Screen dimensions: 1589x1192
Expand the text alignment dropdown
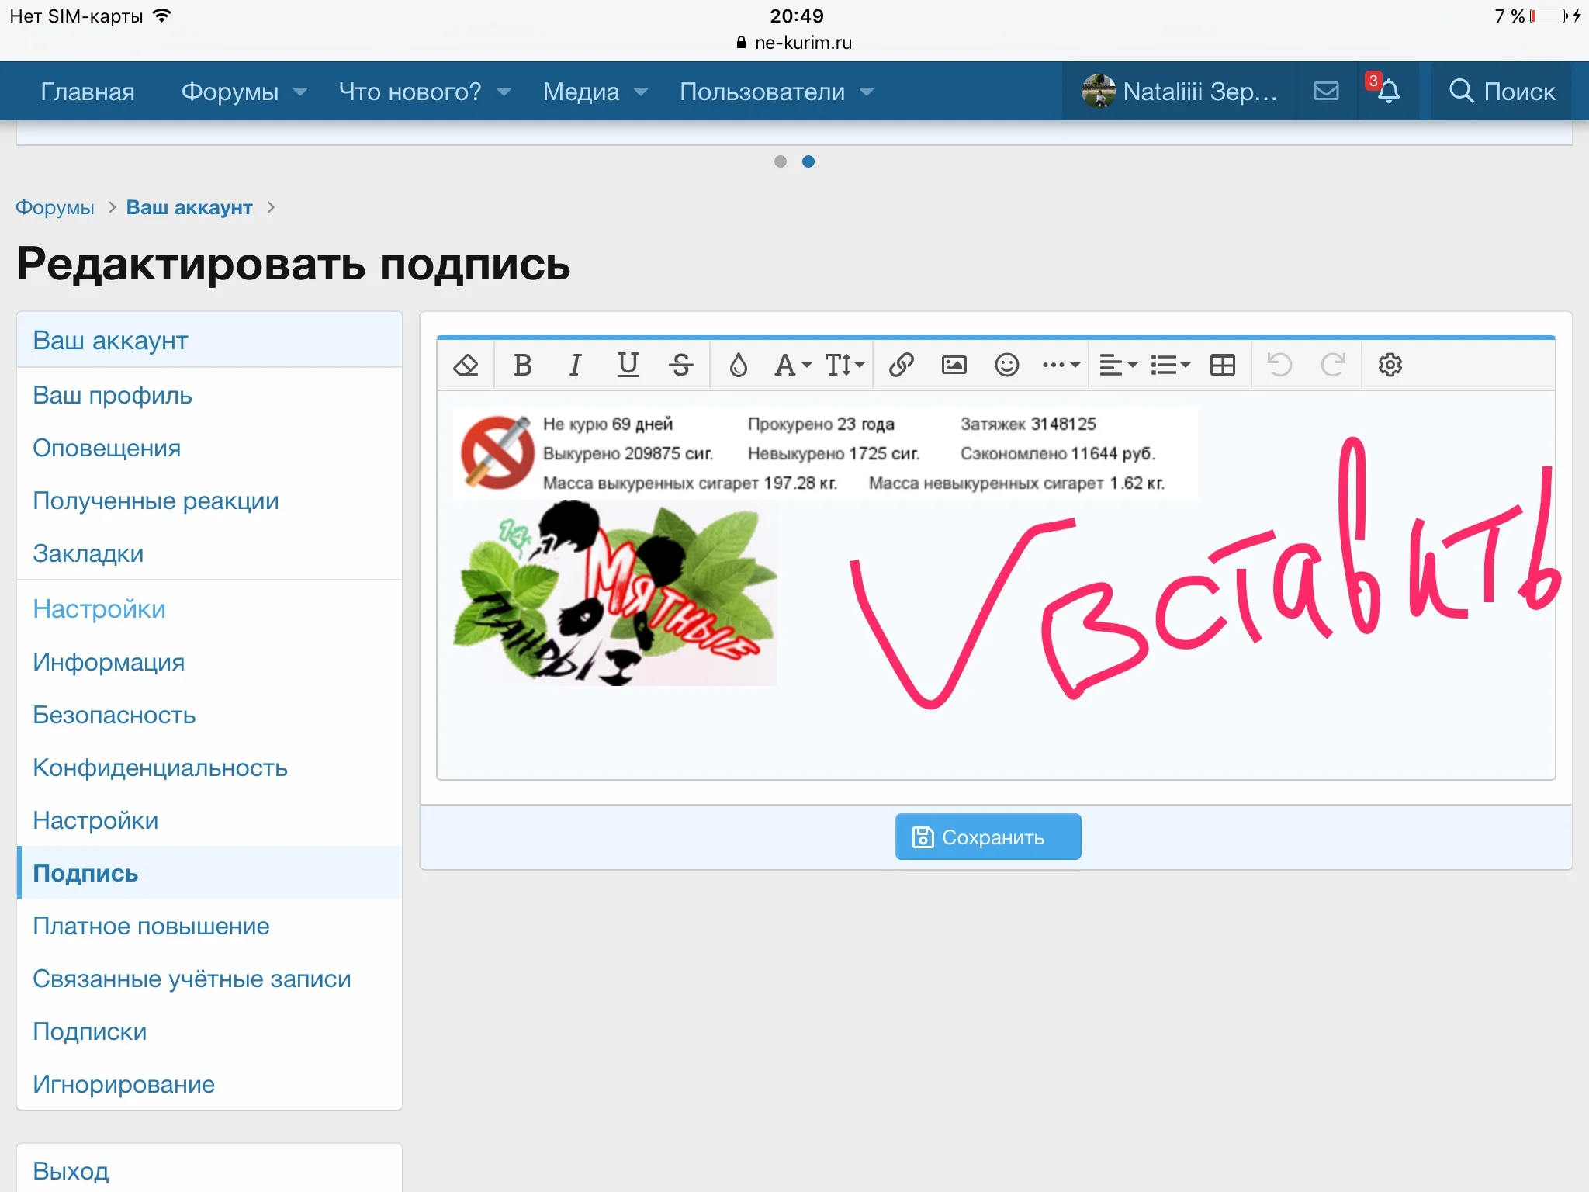coord(1118,365)
